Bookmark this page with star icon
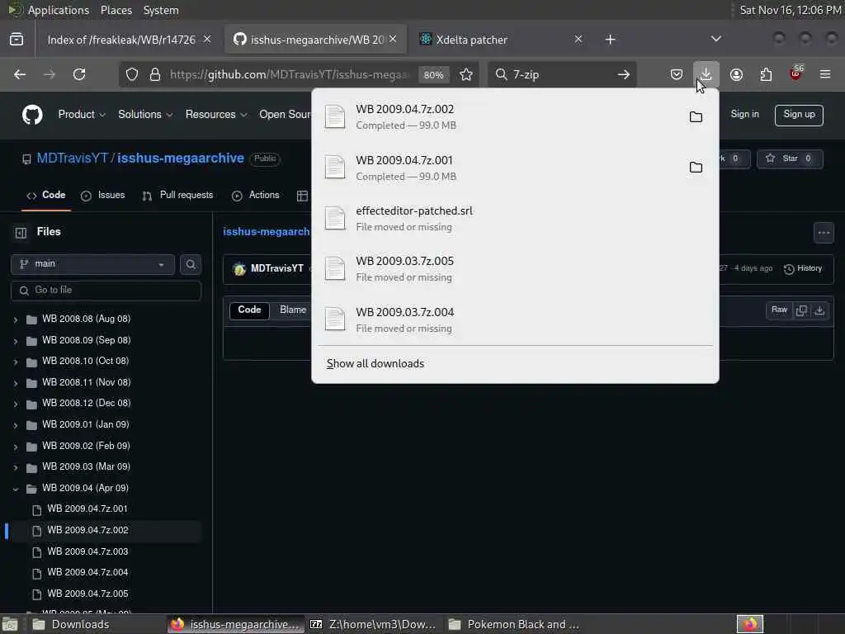Image resolution: width=845 pixels, height=634 pixels. pos(466,74)
